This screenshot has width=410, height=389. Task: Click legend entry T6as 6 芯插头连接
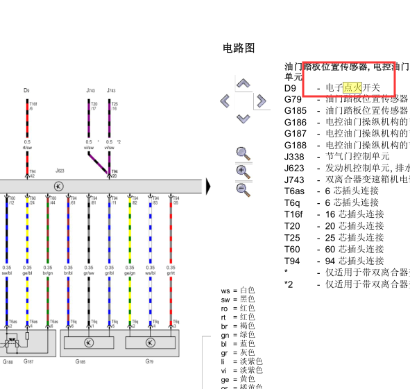click(332, 191)
